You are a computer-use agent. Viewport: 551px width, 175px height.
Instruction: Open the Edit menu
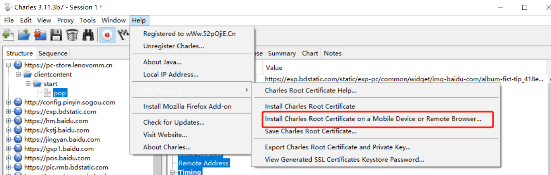[26, 20]
